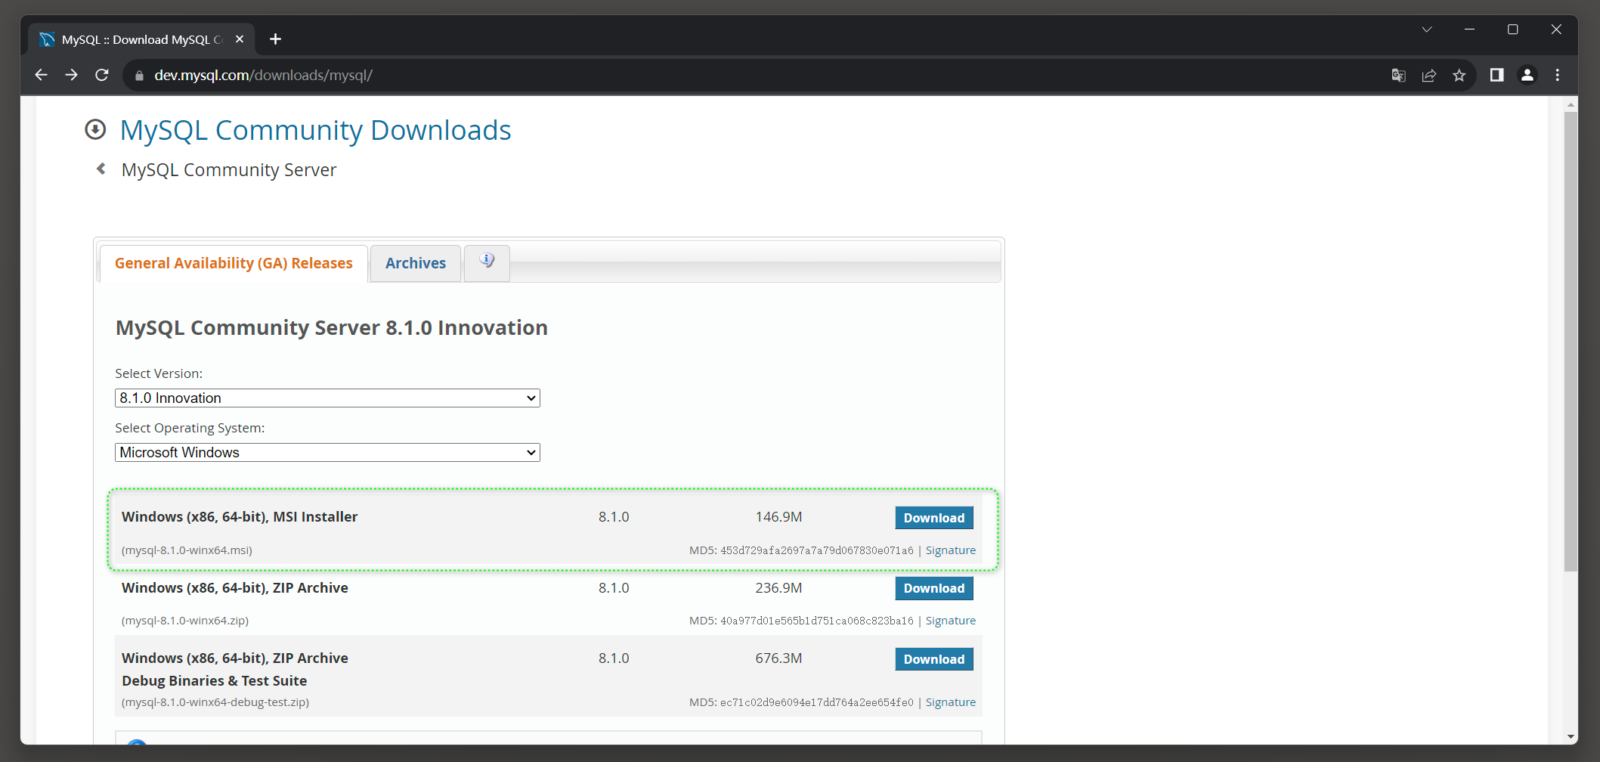Click the browser forward arrow
Image resolution: width=1600 pixels, height=762 pixels.
pos(72,75)
